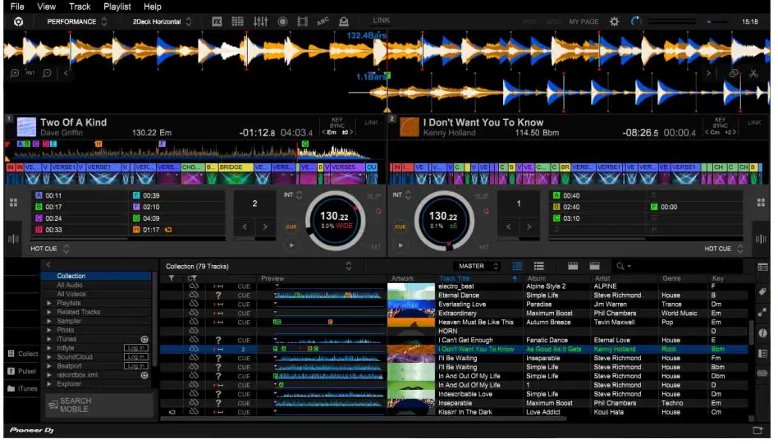Click the SoundCloud Log in button
778x444 pixels.
pos(136,357)
